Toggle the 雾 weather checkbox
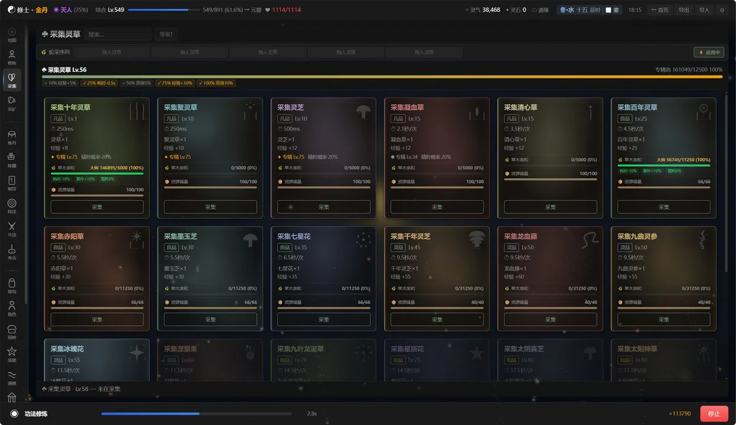This screenshot has width=736, height=425. (608, 10)
